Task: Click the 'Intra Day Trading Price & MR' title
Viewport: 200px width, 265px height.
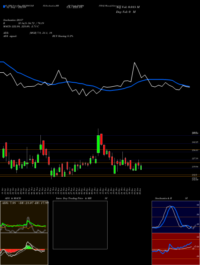Action: click(74, 198)
